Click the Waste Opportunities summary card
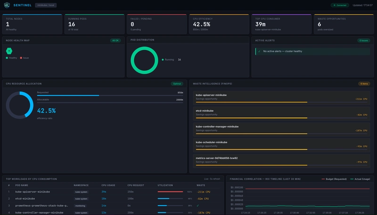 (x=343, y=25)
